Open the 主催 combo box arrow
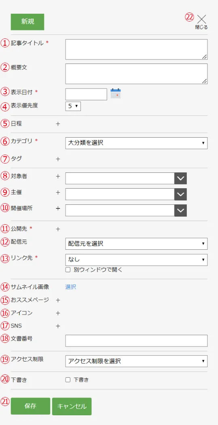Screen dimensions: 218x425 [x=181, y=194]
